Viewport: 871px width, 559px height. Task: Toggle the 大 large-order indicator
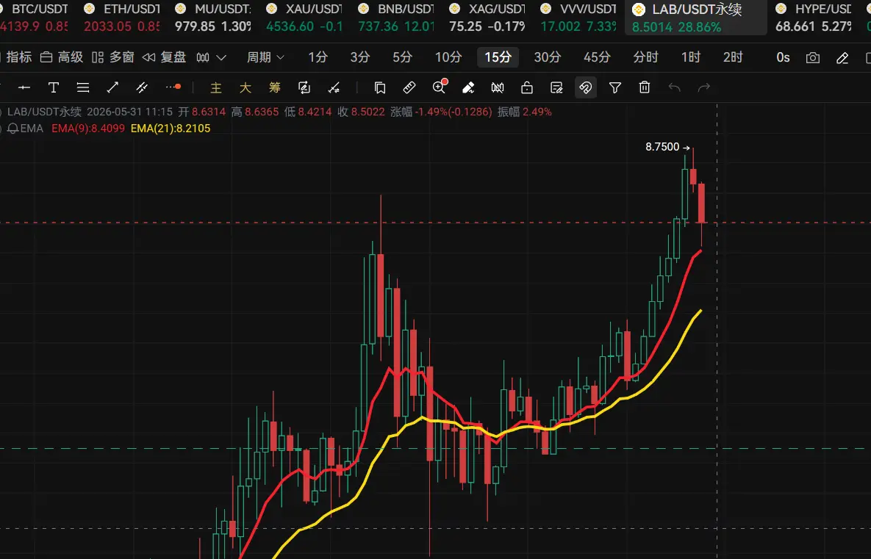click(245, 87)
